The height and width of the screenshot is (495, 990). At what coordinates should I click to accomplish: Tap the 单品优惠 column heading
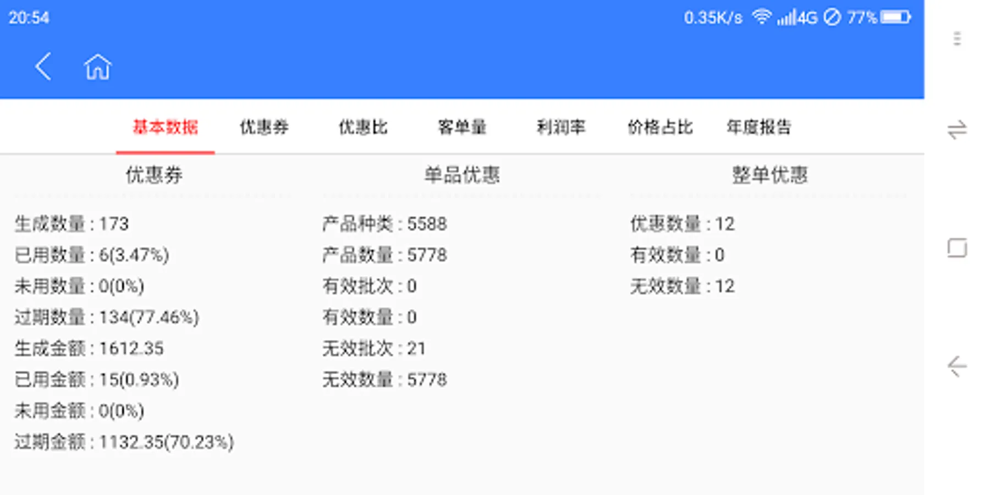(x=462, y=175)
